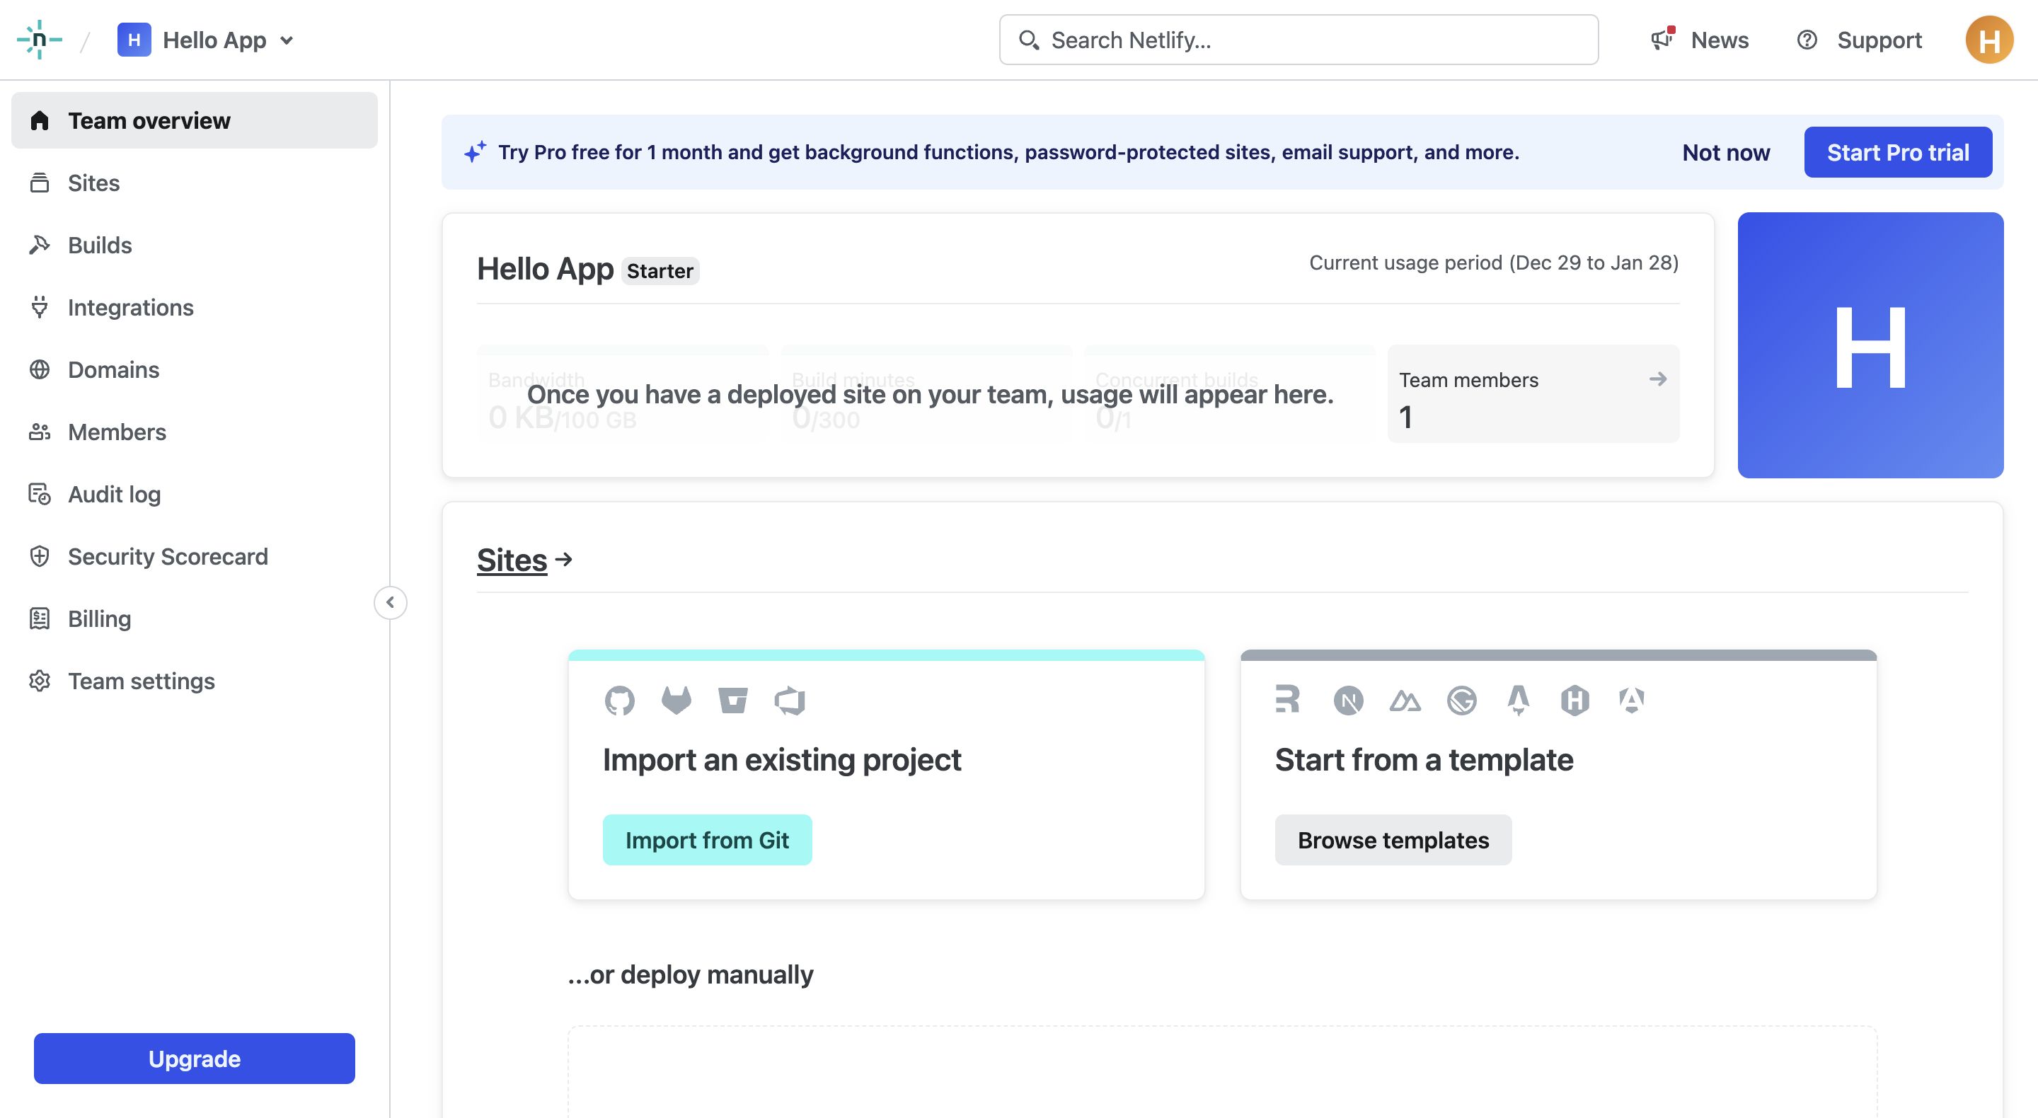Click the Members people icon
Image resolution: width=2038 pixels, height=1118 pixels.
pos(40,432)
